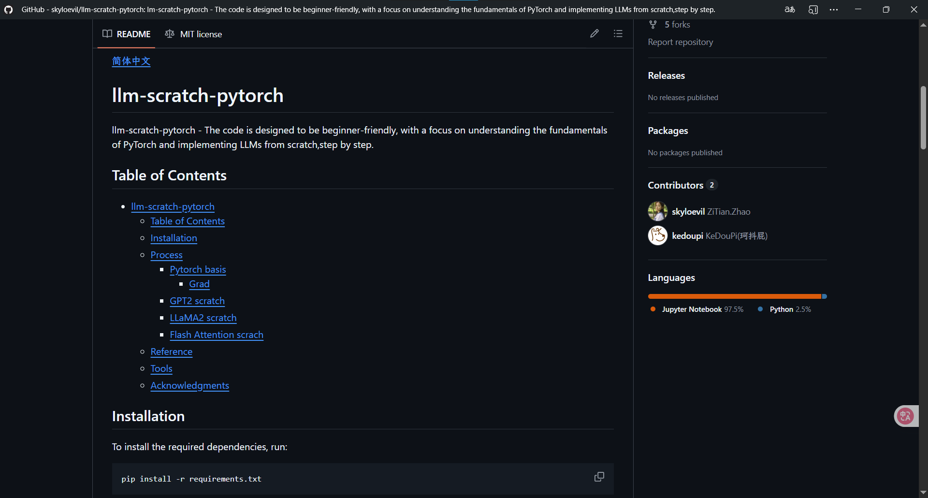Click the book icon on README tab
928x498 pixels.
pyautogui.click(x=107, y=34)
